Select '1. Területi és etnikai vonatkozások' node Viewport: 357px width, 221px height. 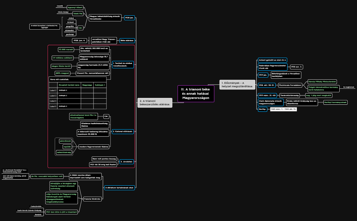tap(123, 64)
